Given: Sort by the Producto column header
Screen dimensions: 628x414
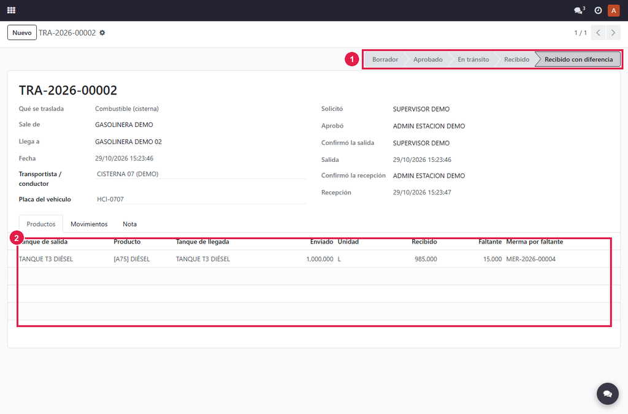Looking at the screenshot, I should 127,242.
